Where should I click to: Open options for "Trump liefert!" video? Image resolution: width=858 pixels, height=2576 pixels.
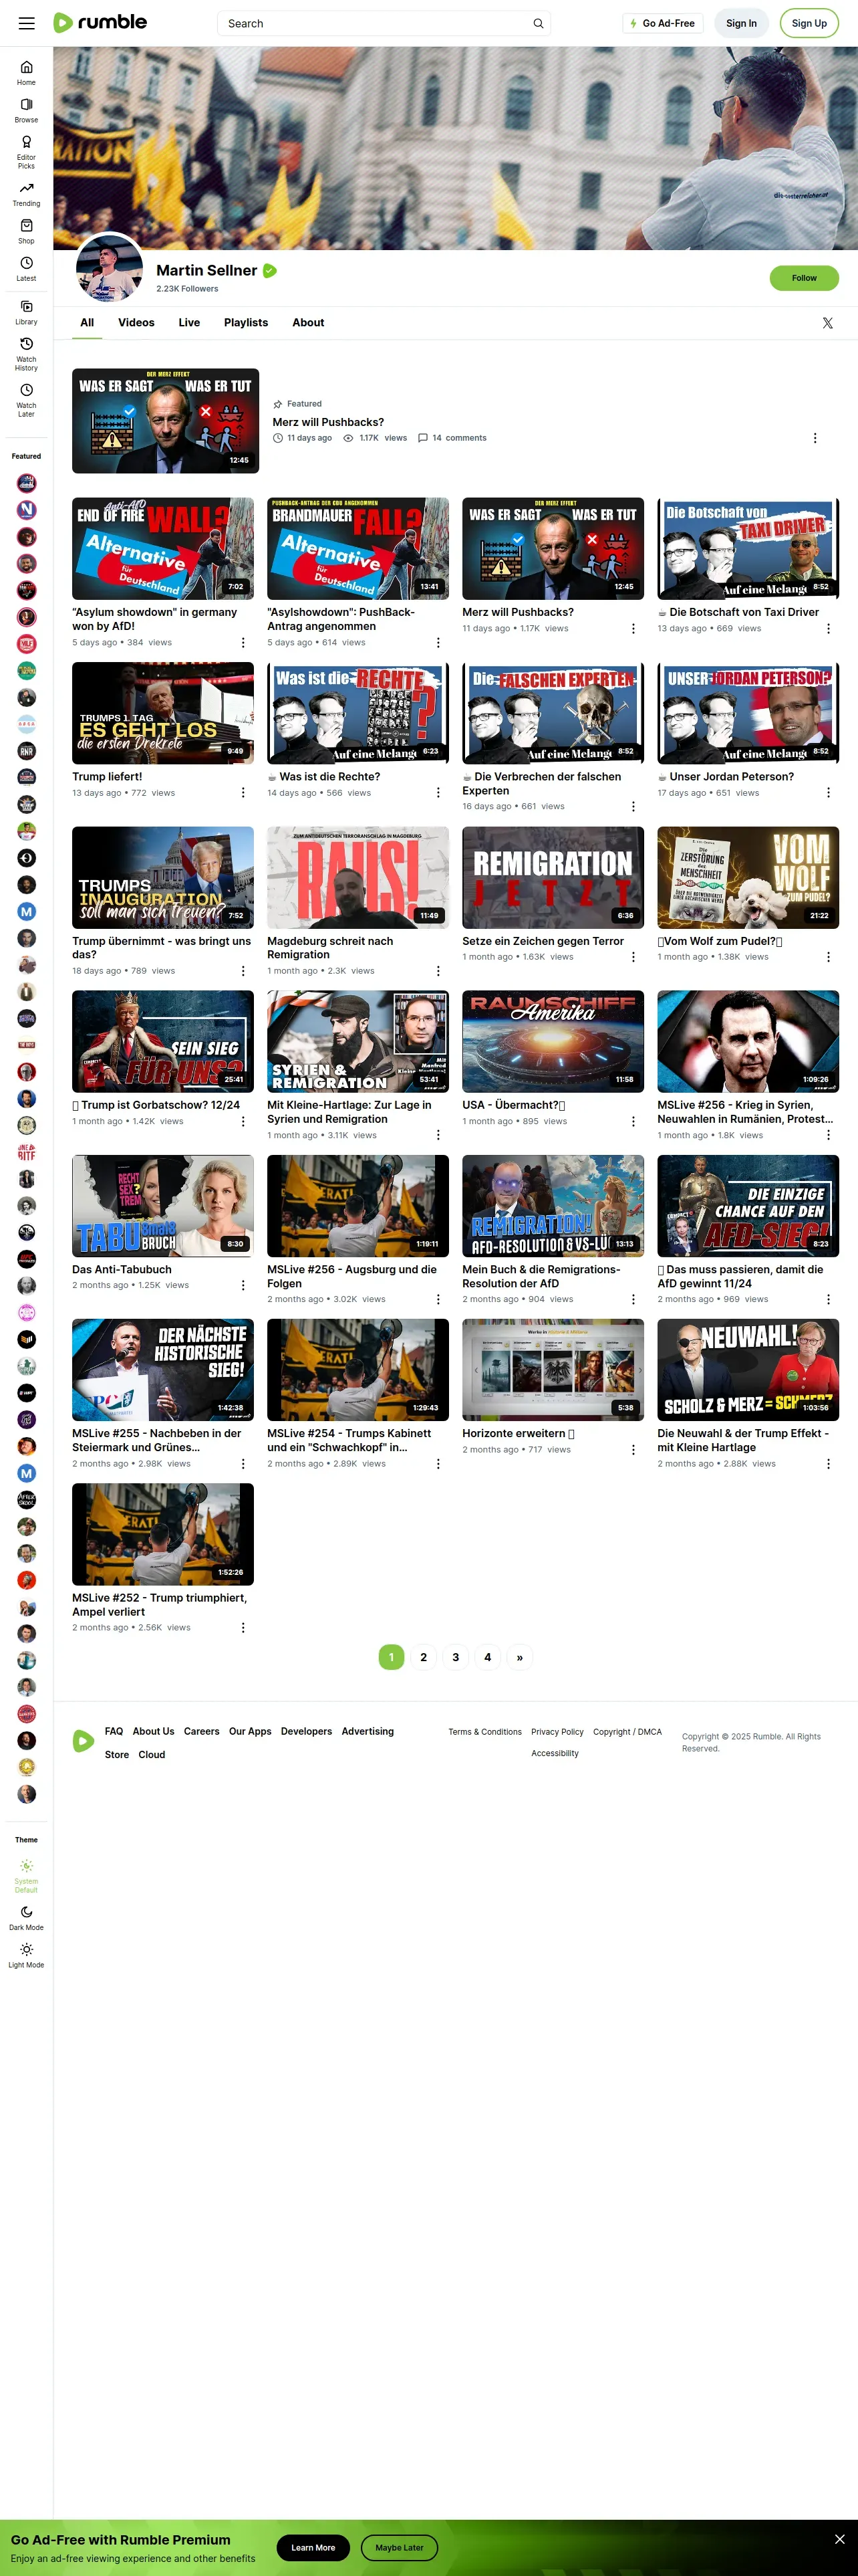(243, 793)
